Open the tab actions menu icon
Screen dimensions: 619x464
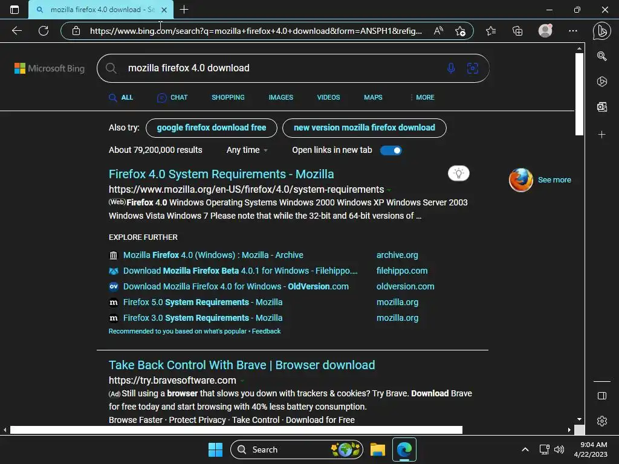[x=15, y=10]
